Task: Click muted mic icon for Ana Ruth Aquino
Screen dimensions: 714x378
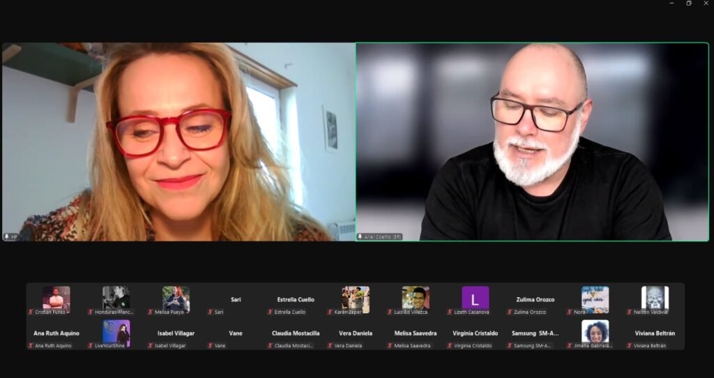Action: coord(31,346)
